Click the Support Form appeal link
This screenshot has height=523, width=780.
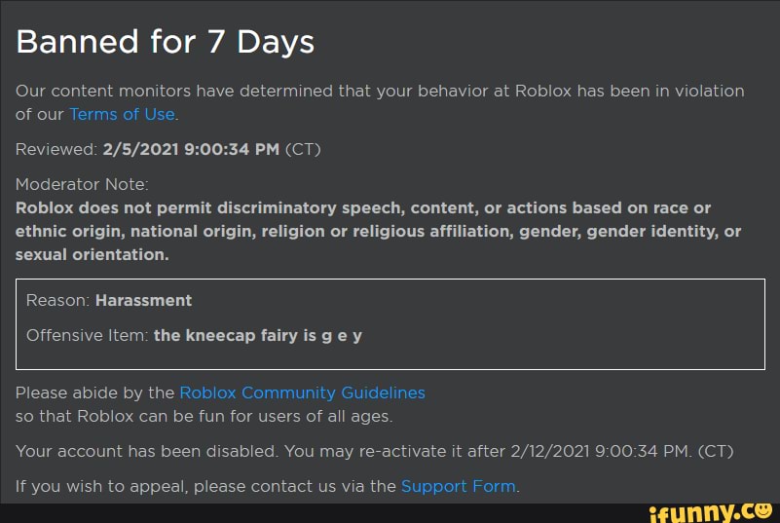458,486
